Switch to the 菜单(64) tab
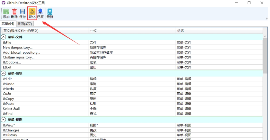Image resolution: width=270 pixels, height=140 pixels. pos(8,24)
